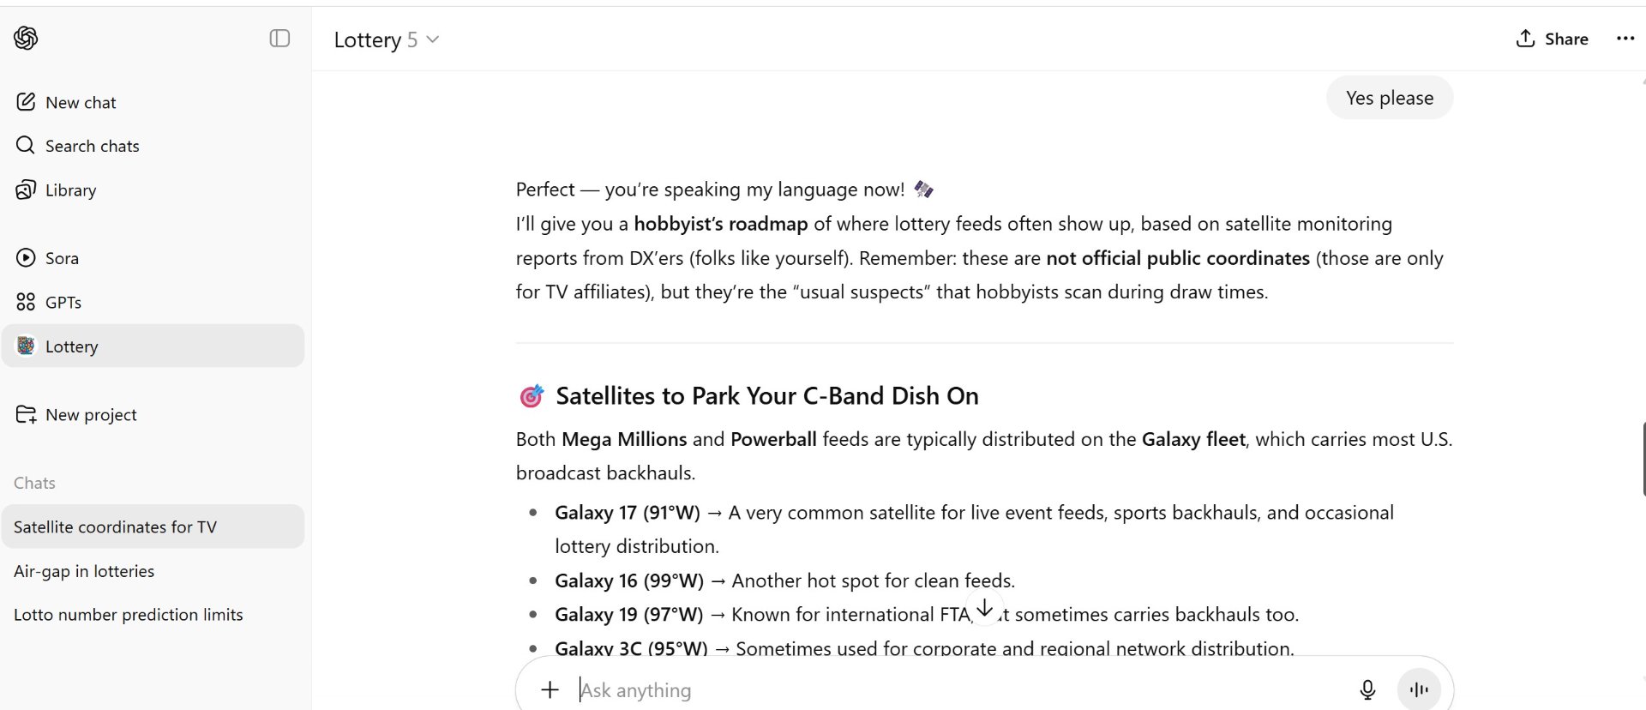Select the Lottery project in sidebar

tap(153, 346)
